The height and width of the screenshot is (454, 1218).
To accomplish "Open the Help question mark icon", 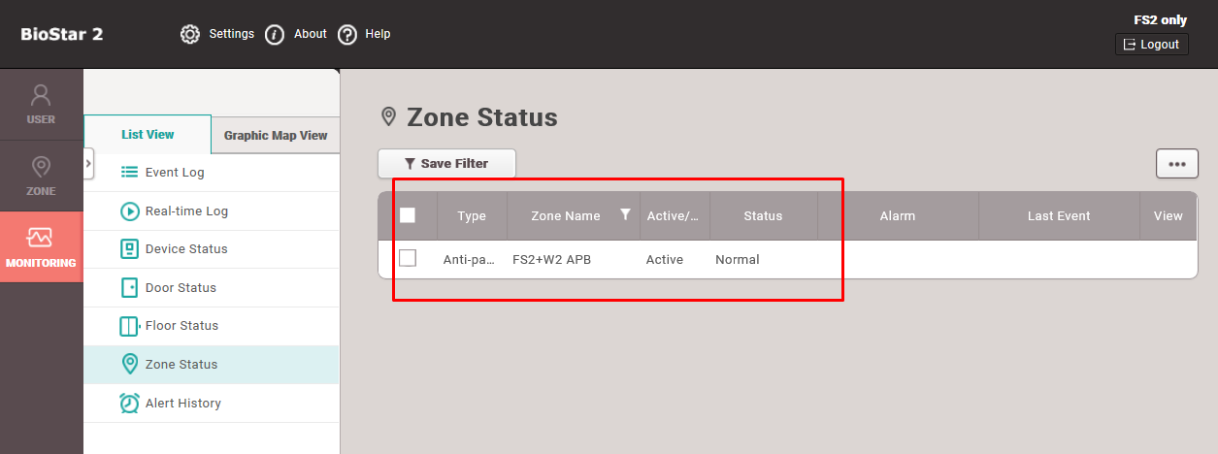I will click(x=347, y=34).
